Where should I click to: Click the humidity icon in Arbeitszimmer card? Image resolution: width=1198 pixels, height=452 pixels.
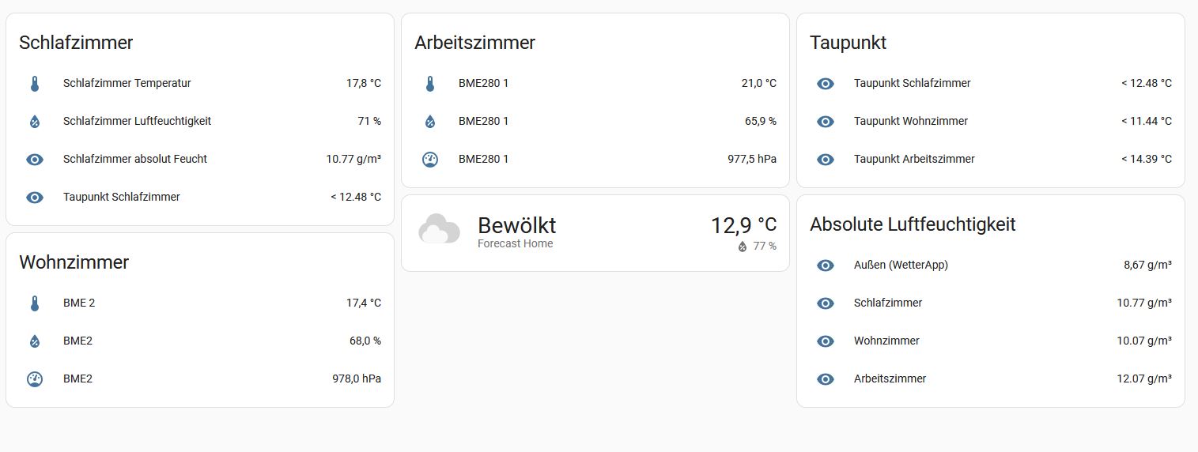tap(430, 122)
